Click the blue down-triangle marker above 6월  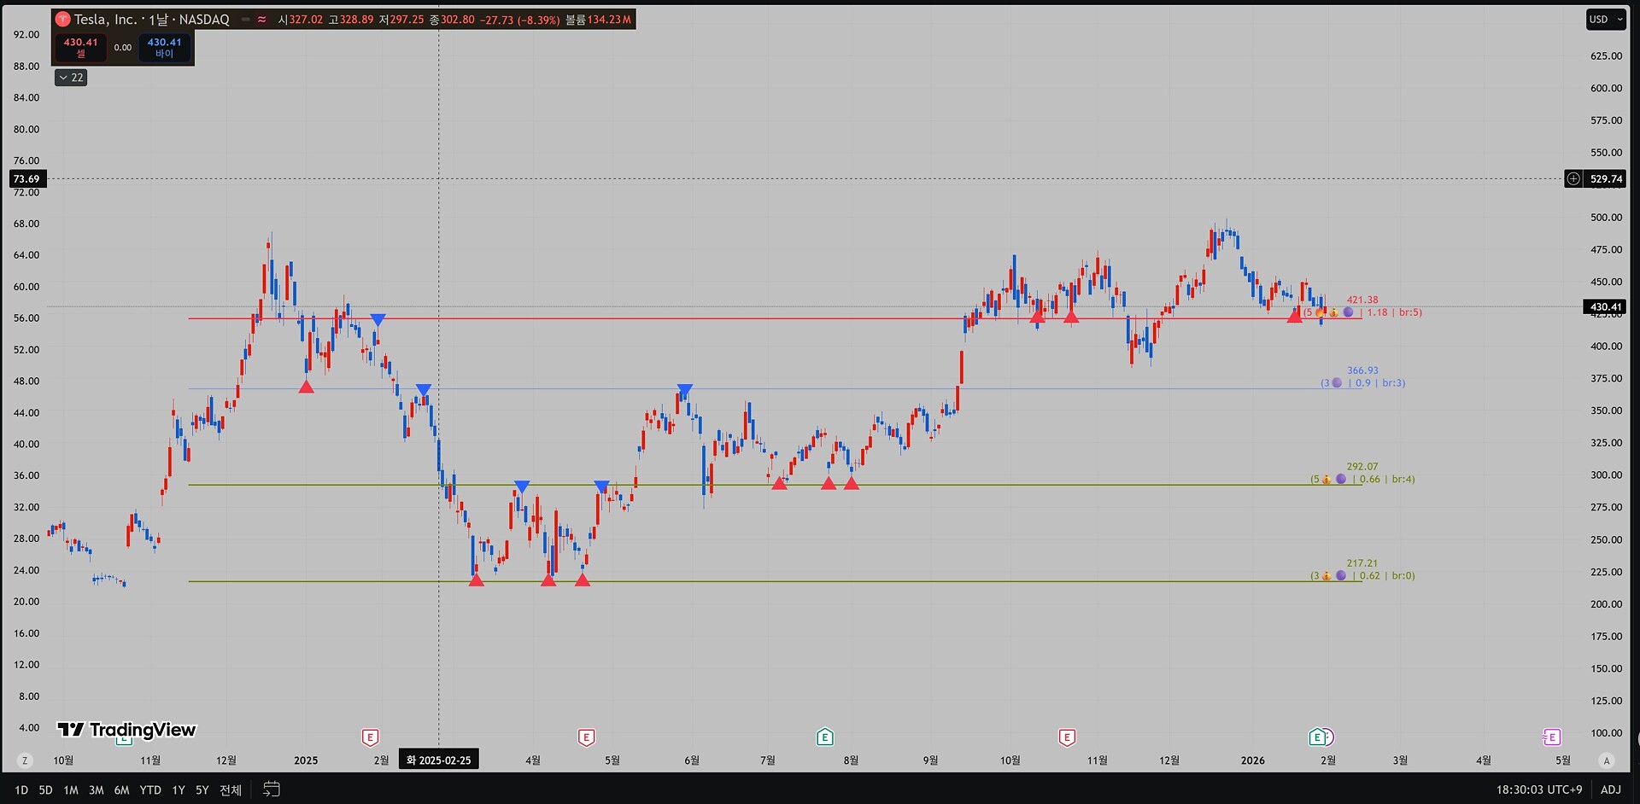(x=685, y=390)
